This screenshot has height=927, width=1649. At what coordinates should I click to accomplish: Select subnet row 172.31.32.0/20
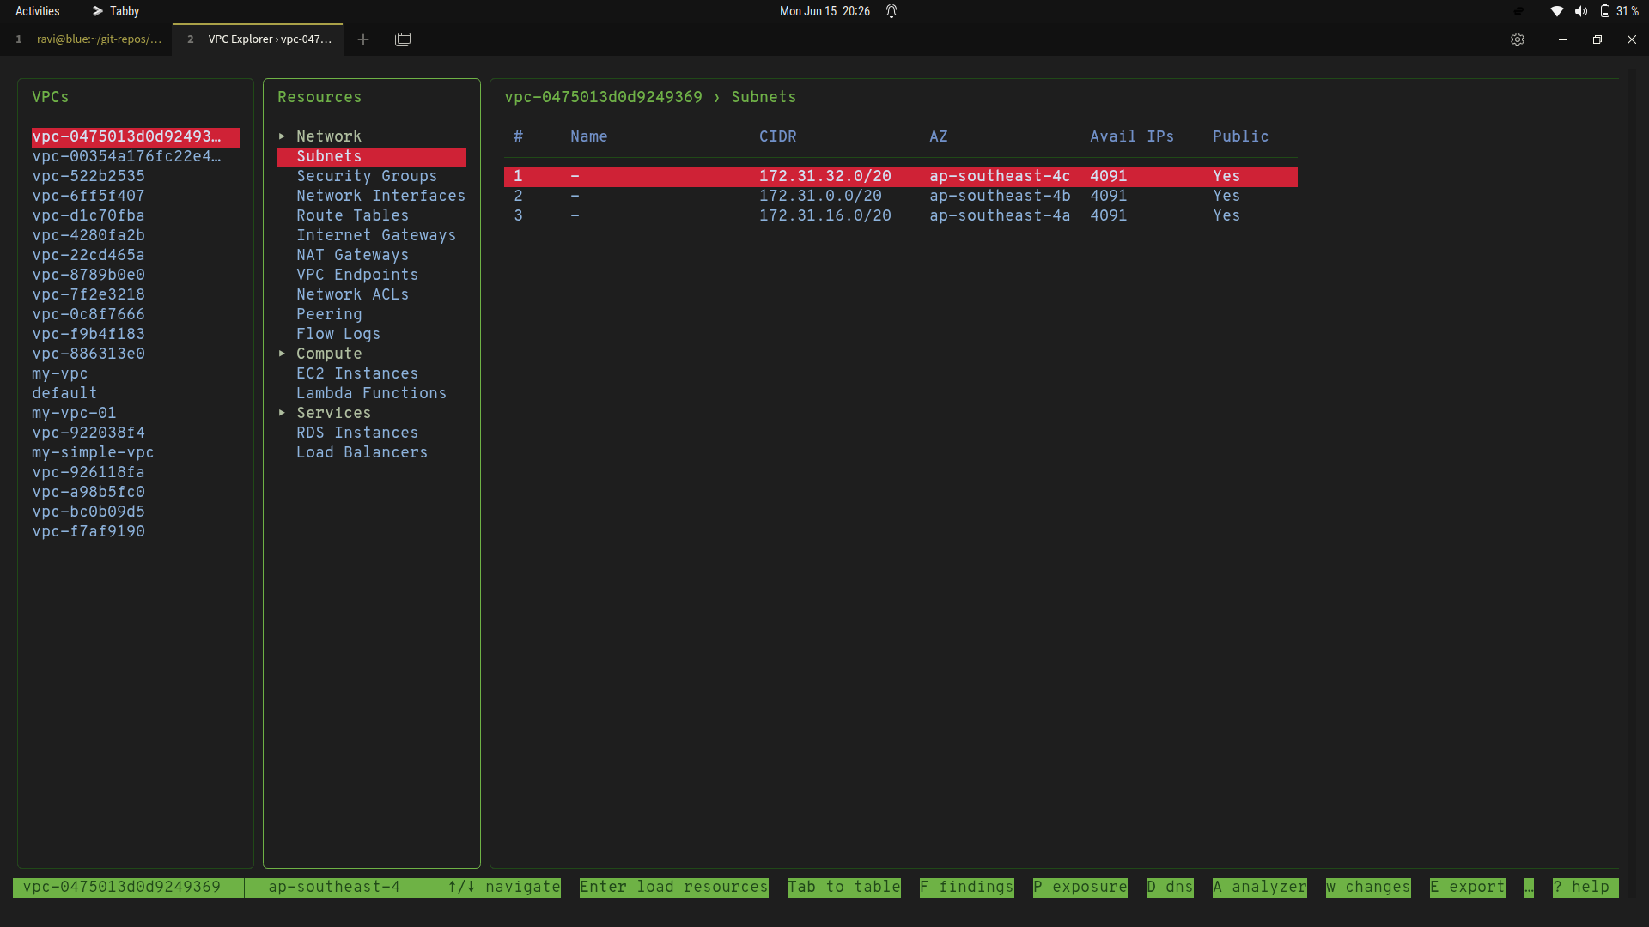[x=901, y=176]
